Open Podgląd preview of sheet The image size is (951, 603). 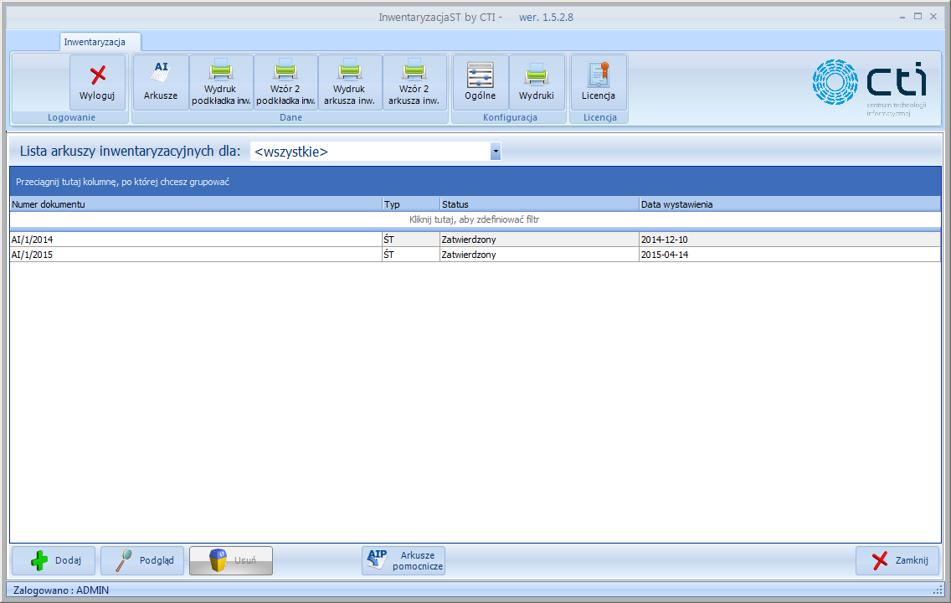pyautogui.click(x=142, y=560)
